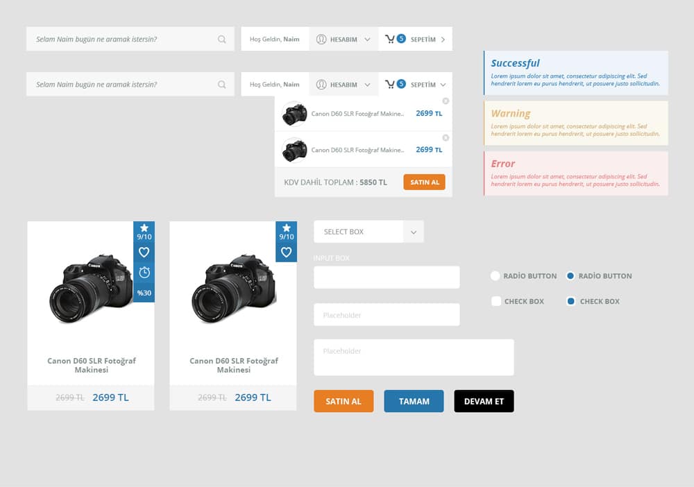
Task: Remove the first cart item with its X icon
Action: click(x=446, y=101)
